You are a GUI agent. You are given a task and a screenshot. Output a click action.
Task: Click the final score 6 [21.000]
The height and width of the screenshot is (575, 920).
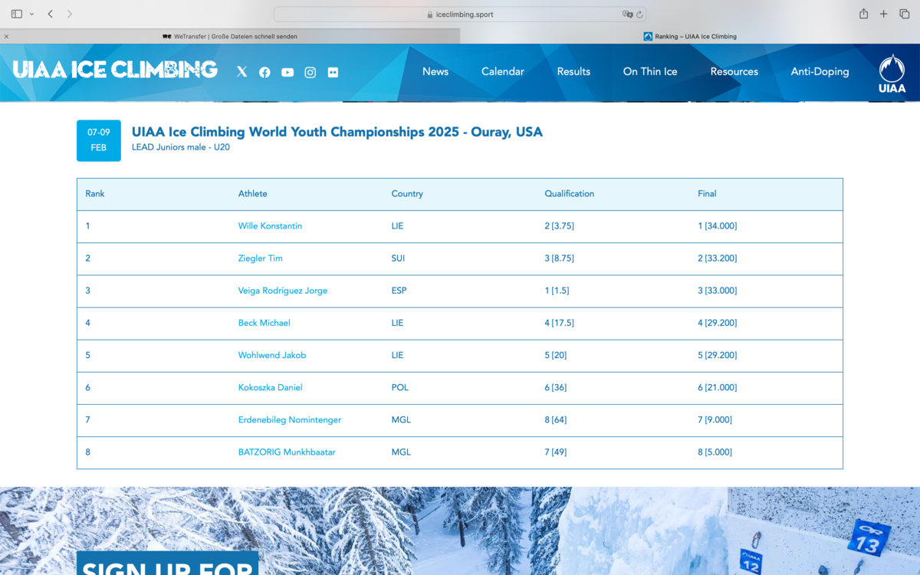[x=718, y=387]
